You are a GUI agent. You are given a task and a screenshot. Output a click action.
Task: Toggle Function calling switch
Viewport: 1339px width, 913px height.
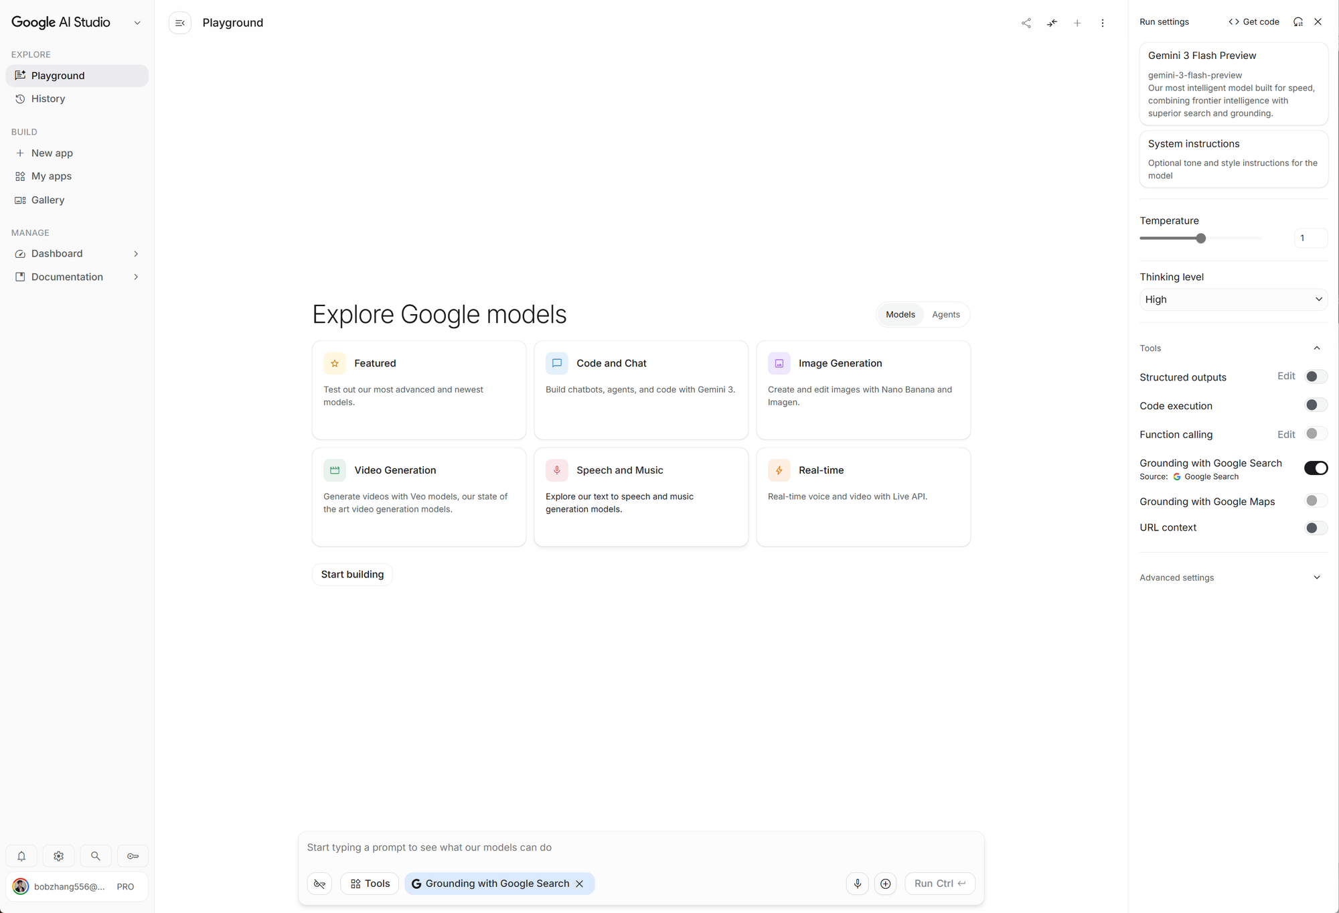1316,433
